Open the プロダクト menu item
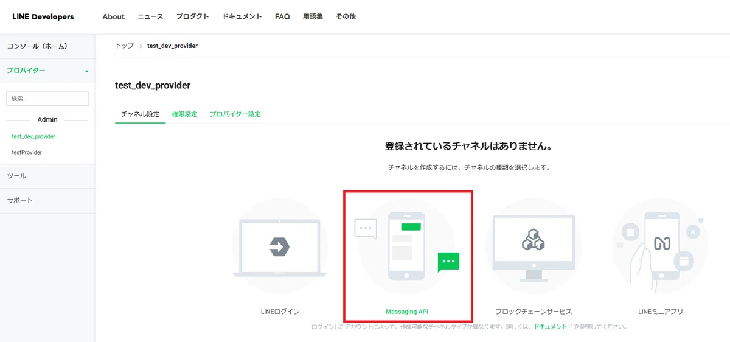 click(x=192, y=17)
